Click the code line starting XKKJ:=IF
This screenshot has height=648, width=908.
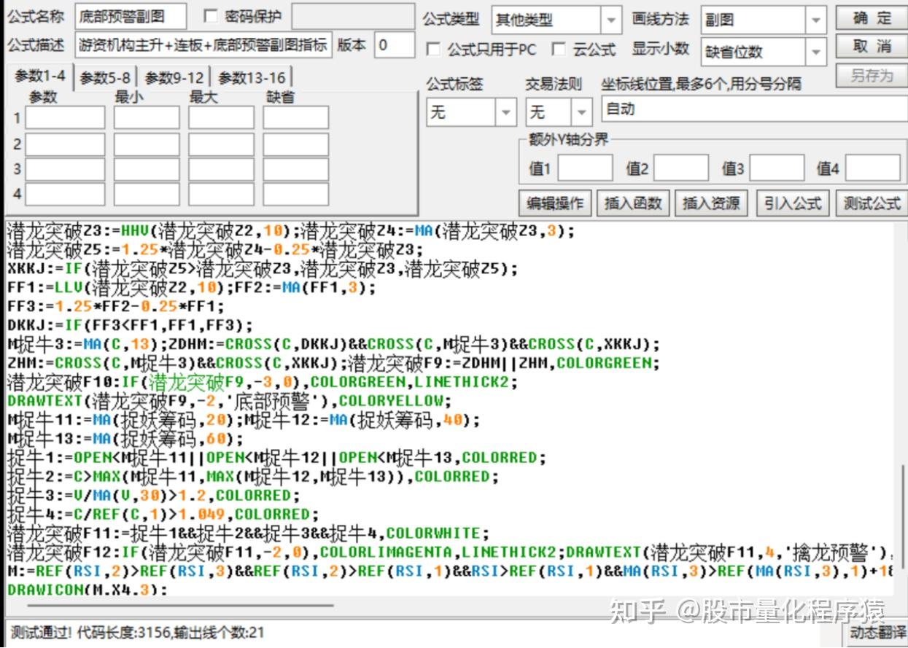pyautogui.click(x=263, y=269)
